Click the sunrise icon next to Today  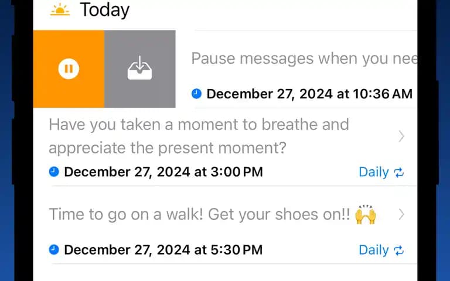pyautogui.click(x=60, y=11)
